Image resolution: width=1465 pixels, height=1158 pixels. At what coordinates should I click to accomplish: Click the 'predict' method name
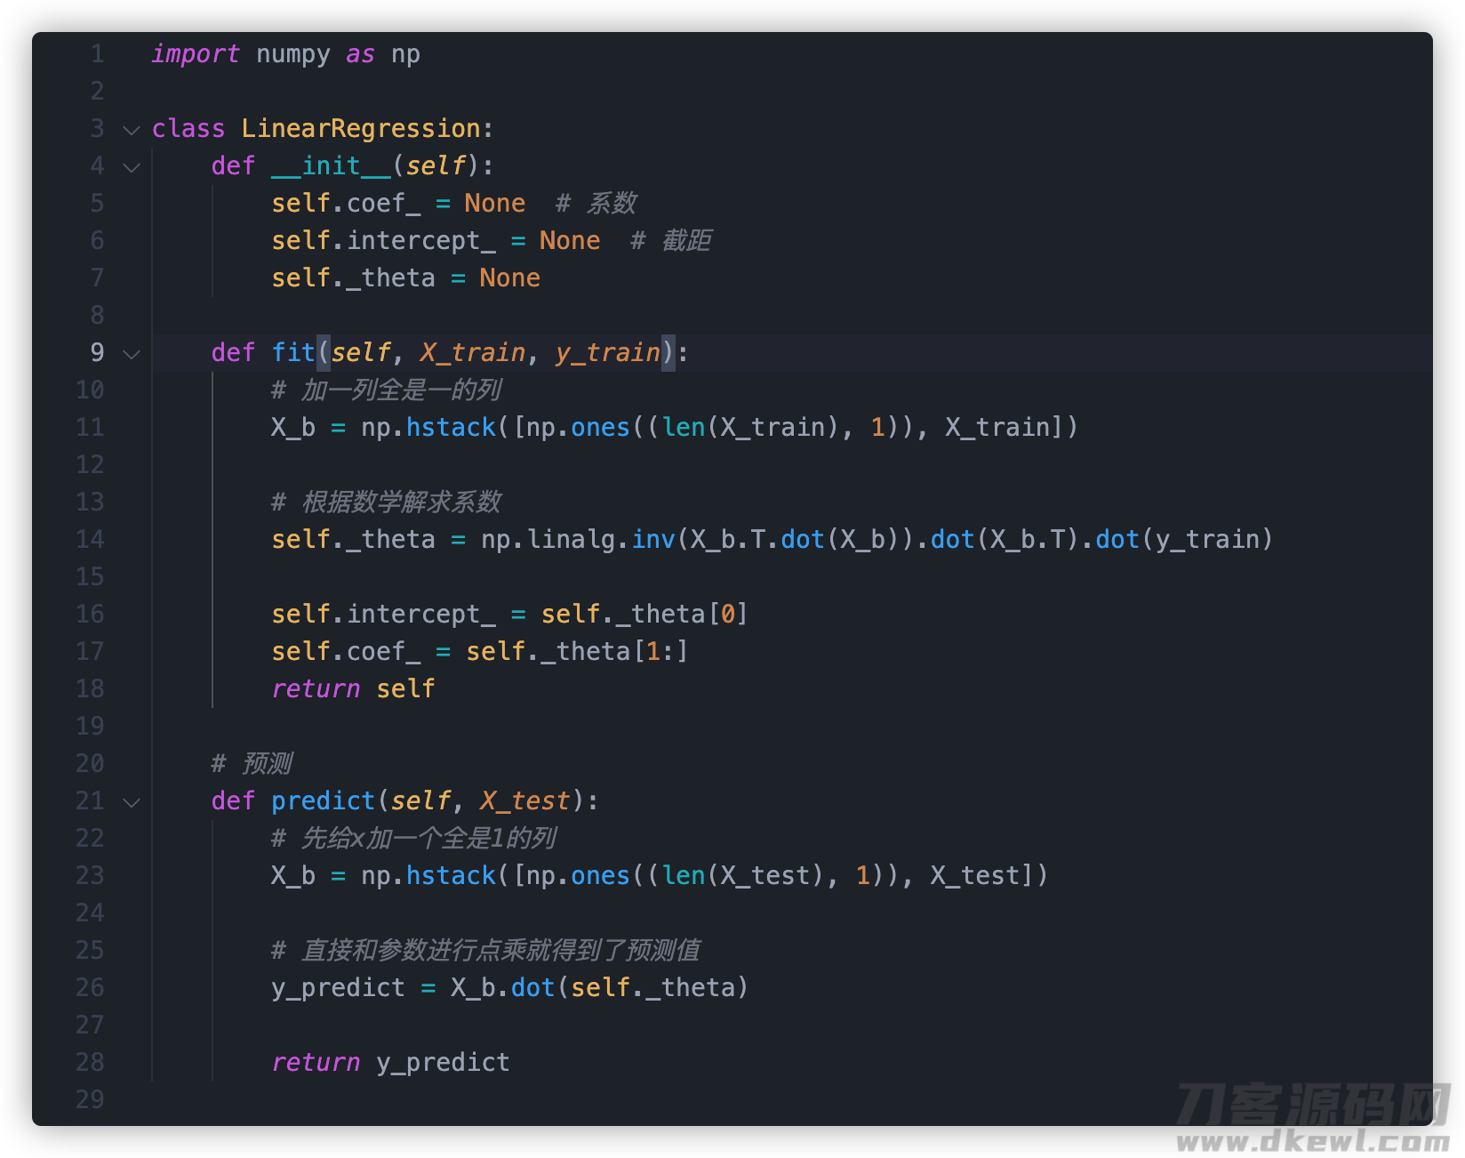point(323,801)
